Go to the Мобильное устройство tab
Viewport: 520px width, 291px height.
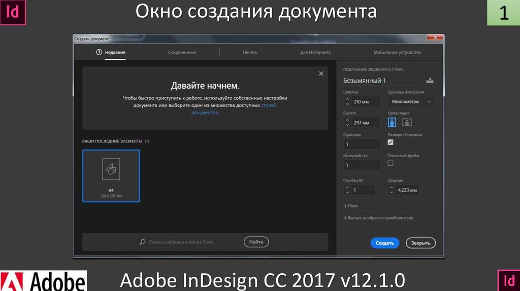click(397, 52)
